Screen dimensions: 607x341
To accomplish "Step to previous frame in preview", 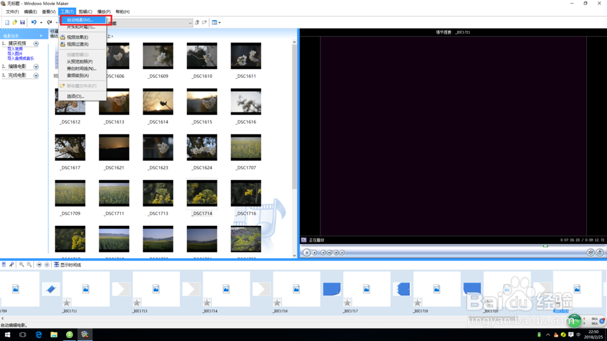I will pyautogui.click(x=330, y=253).
